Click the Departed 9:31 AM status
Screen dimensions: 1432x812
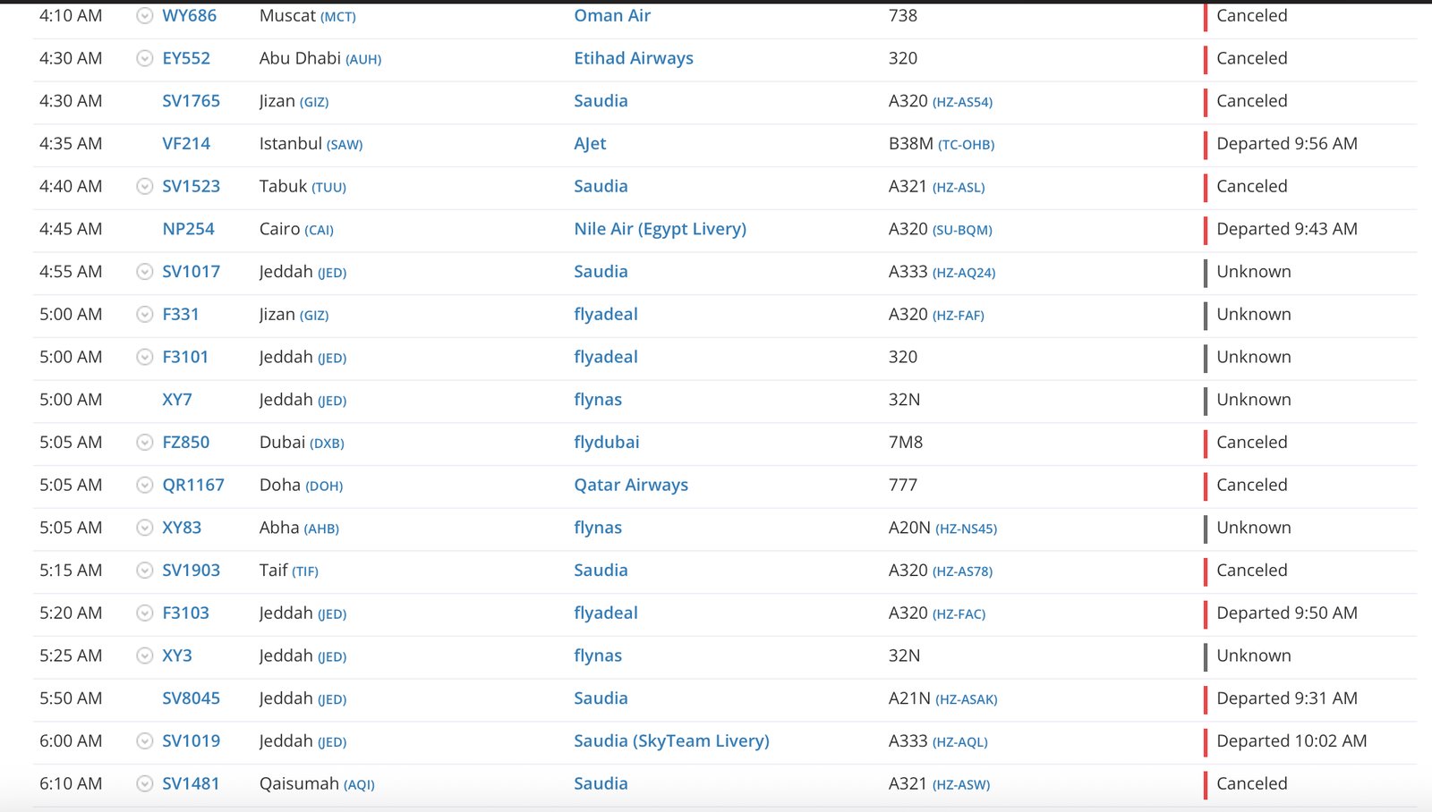pyautogui.click(x=1286, y=698)
